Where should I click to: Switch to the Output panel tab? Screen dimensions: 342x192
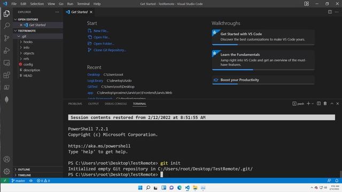coord(94,103)
